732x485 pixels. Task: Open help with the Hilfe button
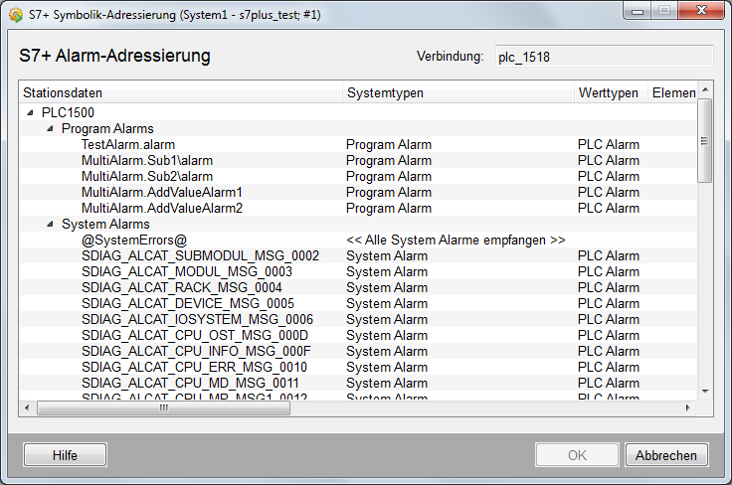point(65,455)
